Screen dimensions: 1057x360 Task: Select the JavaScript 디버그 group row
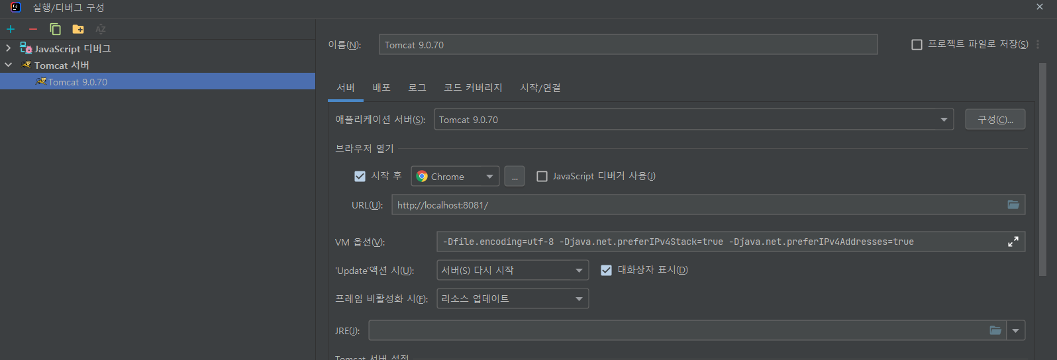[x=158, y=48]
